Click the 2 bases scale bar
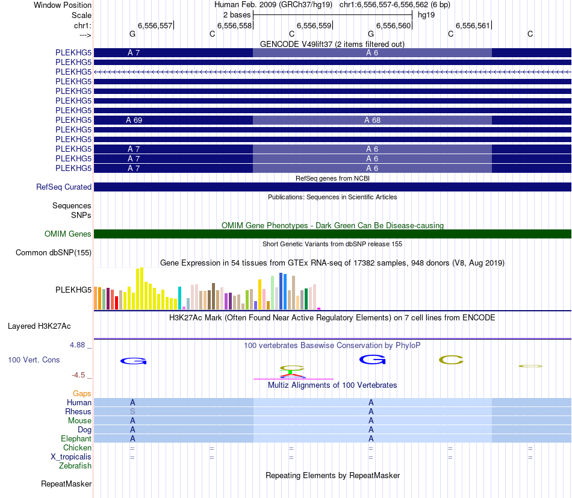Image resolution: width=572 pixels, height=498 pixels. (332, 15)
